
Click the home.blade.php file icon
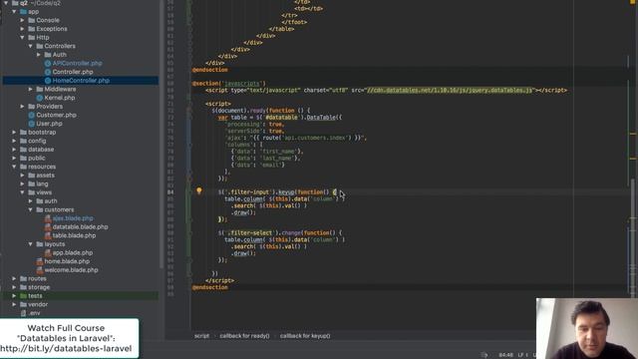(x=40, y=261)
